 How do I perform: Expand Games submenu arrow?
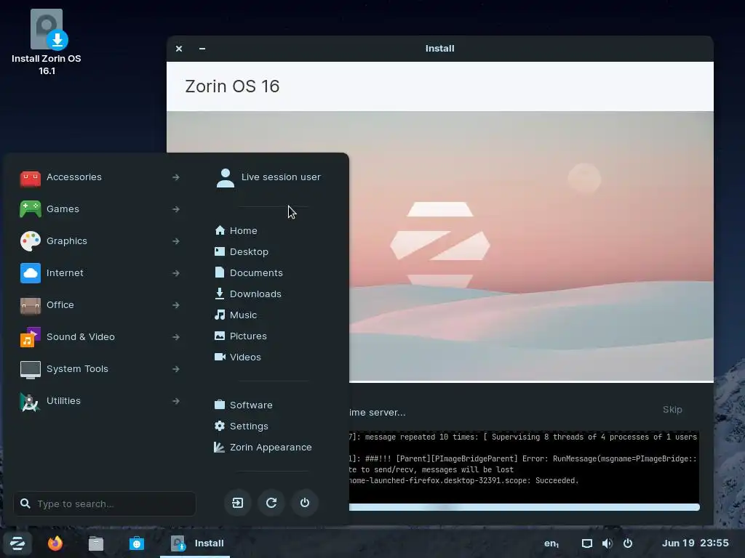(x=176, y=209)
